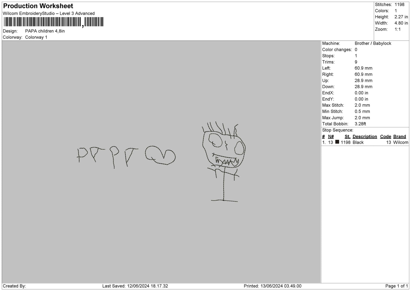This screenshot has width=411, height=291.
Task: Click the Stop Sequence heading
Action: [338, 130]
